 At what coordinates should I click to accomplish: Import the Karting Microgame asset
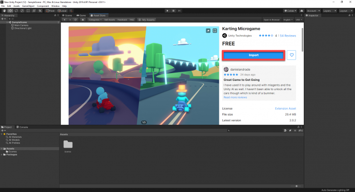click(254, 55)
